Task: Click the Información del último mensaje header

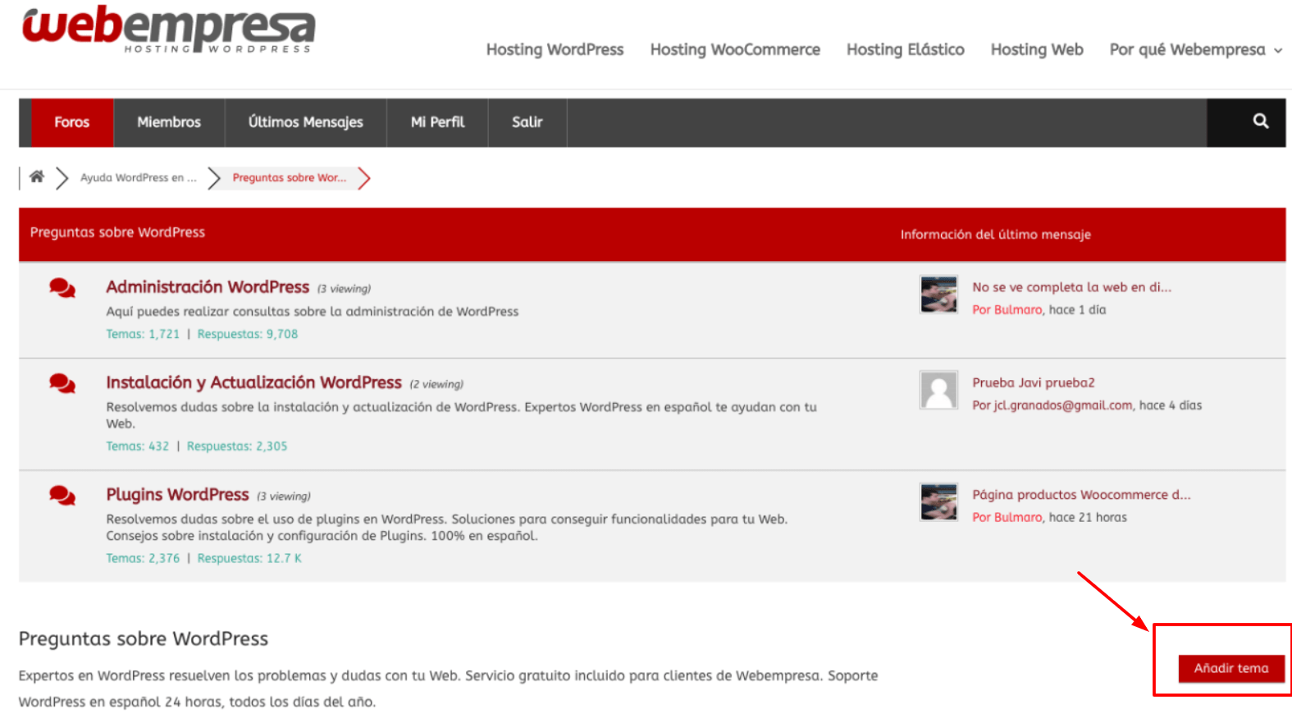Action: [996, 235]
